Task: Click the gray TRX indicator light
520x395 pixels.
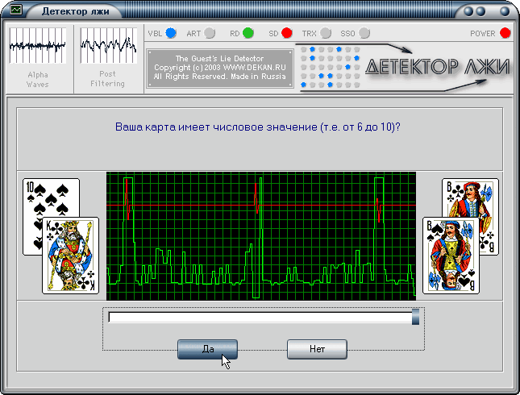Action: coord(326,33)
